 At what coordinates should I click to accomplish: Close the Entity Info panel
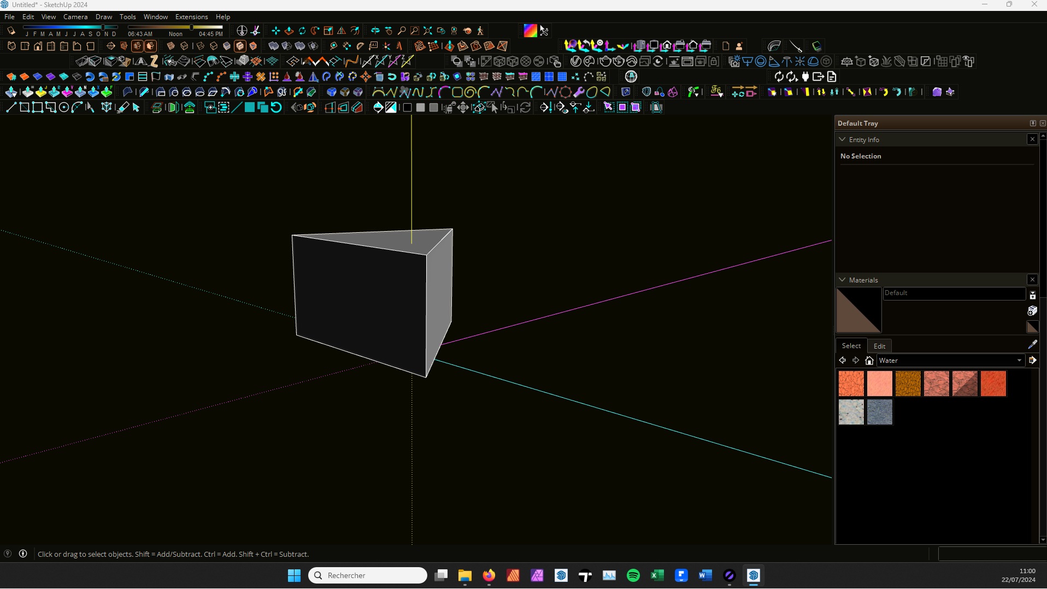point(1032,139)
